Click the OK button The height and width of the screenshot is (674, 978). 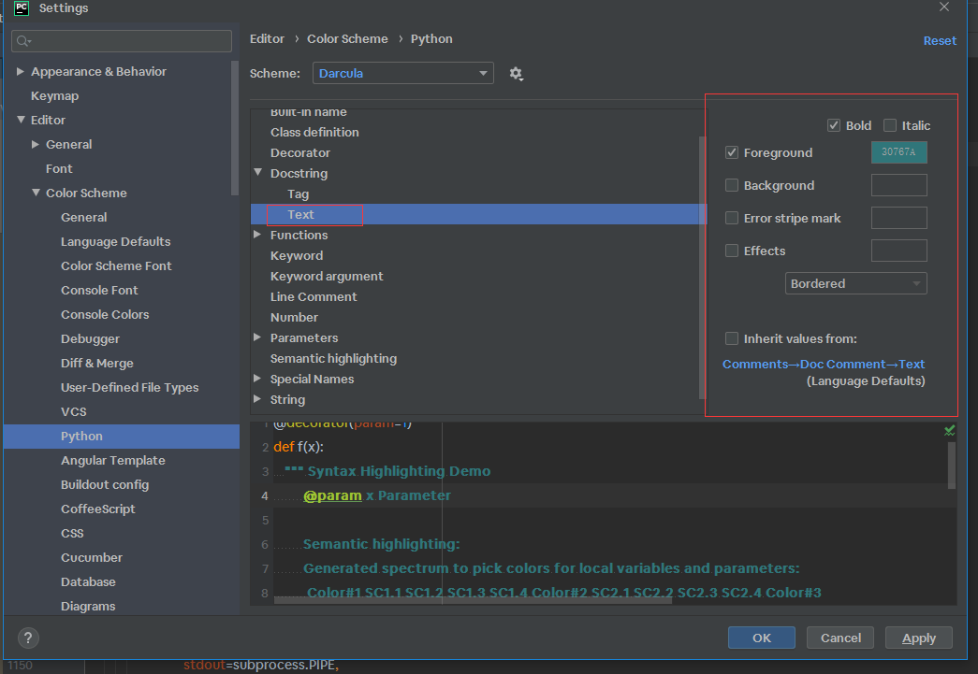tap(761, 638)
